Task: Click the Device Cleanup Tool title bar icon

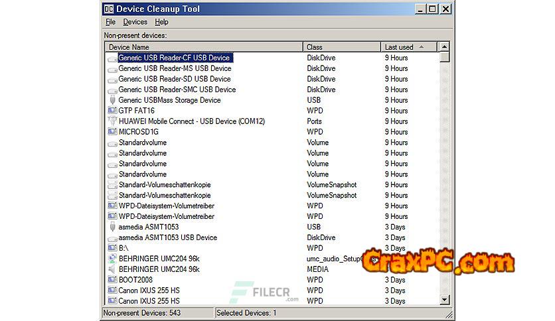Action: pos(109,9)
